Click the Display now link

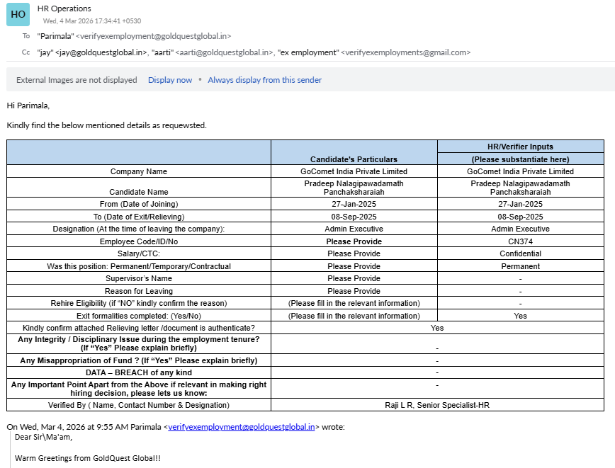(x=170, y=80)
